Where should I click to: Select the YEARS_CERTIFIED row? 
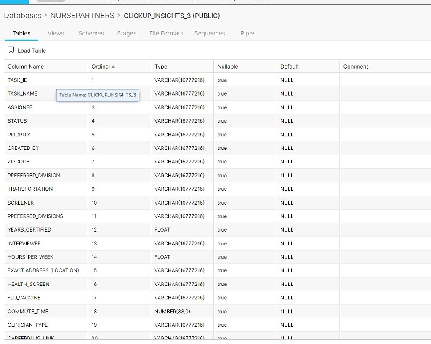(x=29, y=230)
